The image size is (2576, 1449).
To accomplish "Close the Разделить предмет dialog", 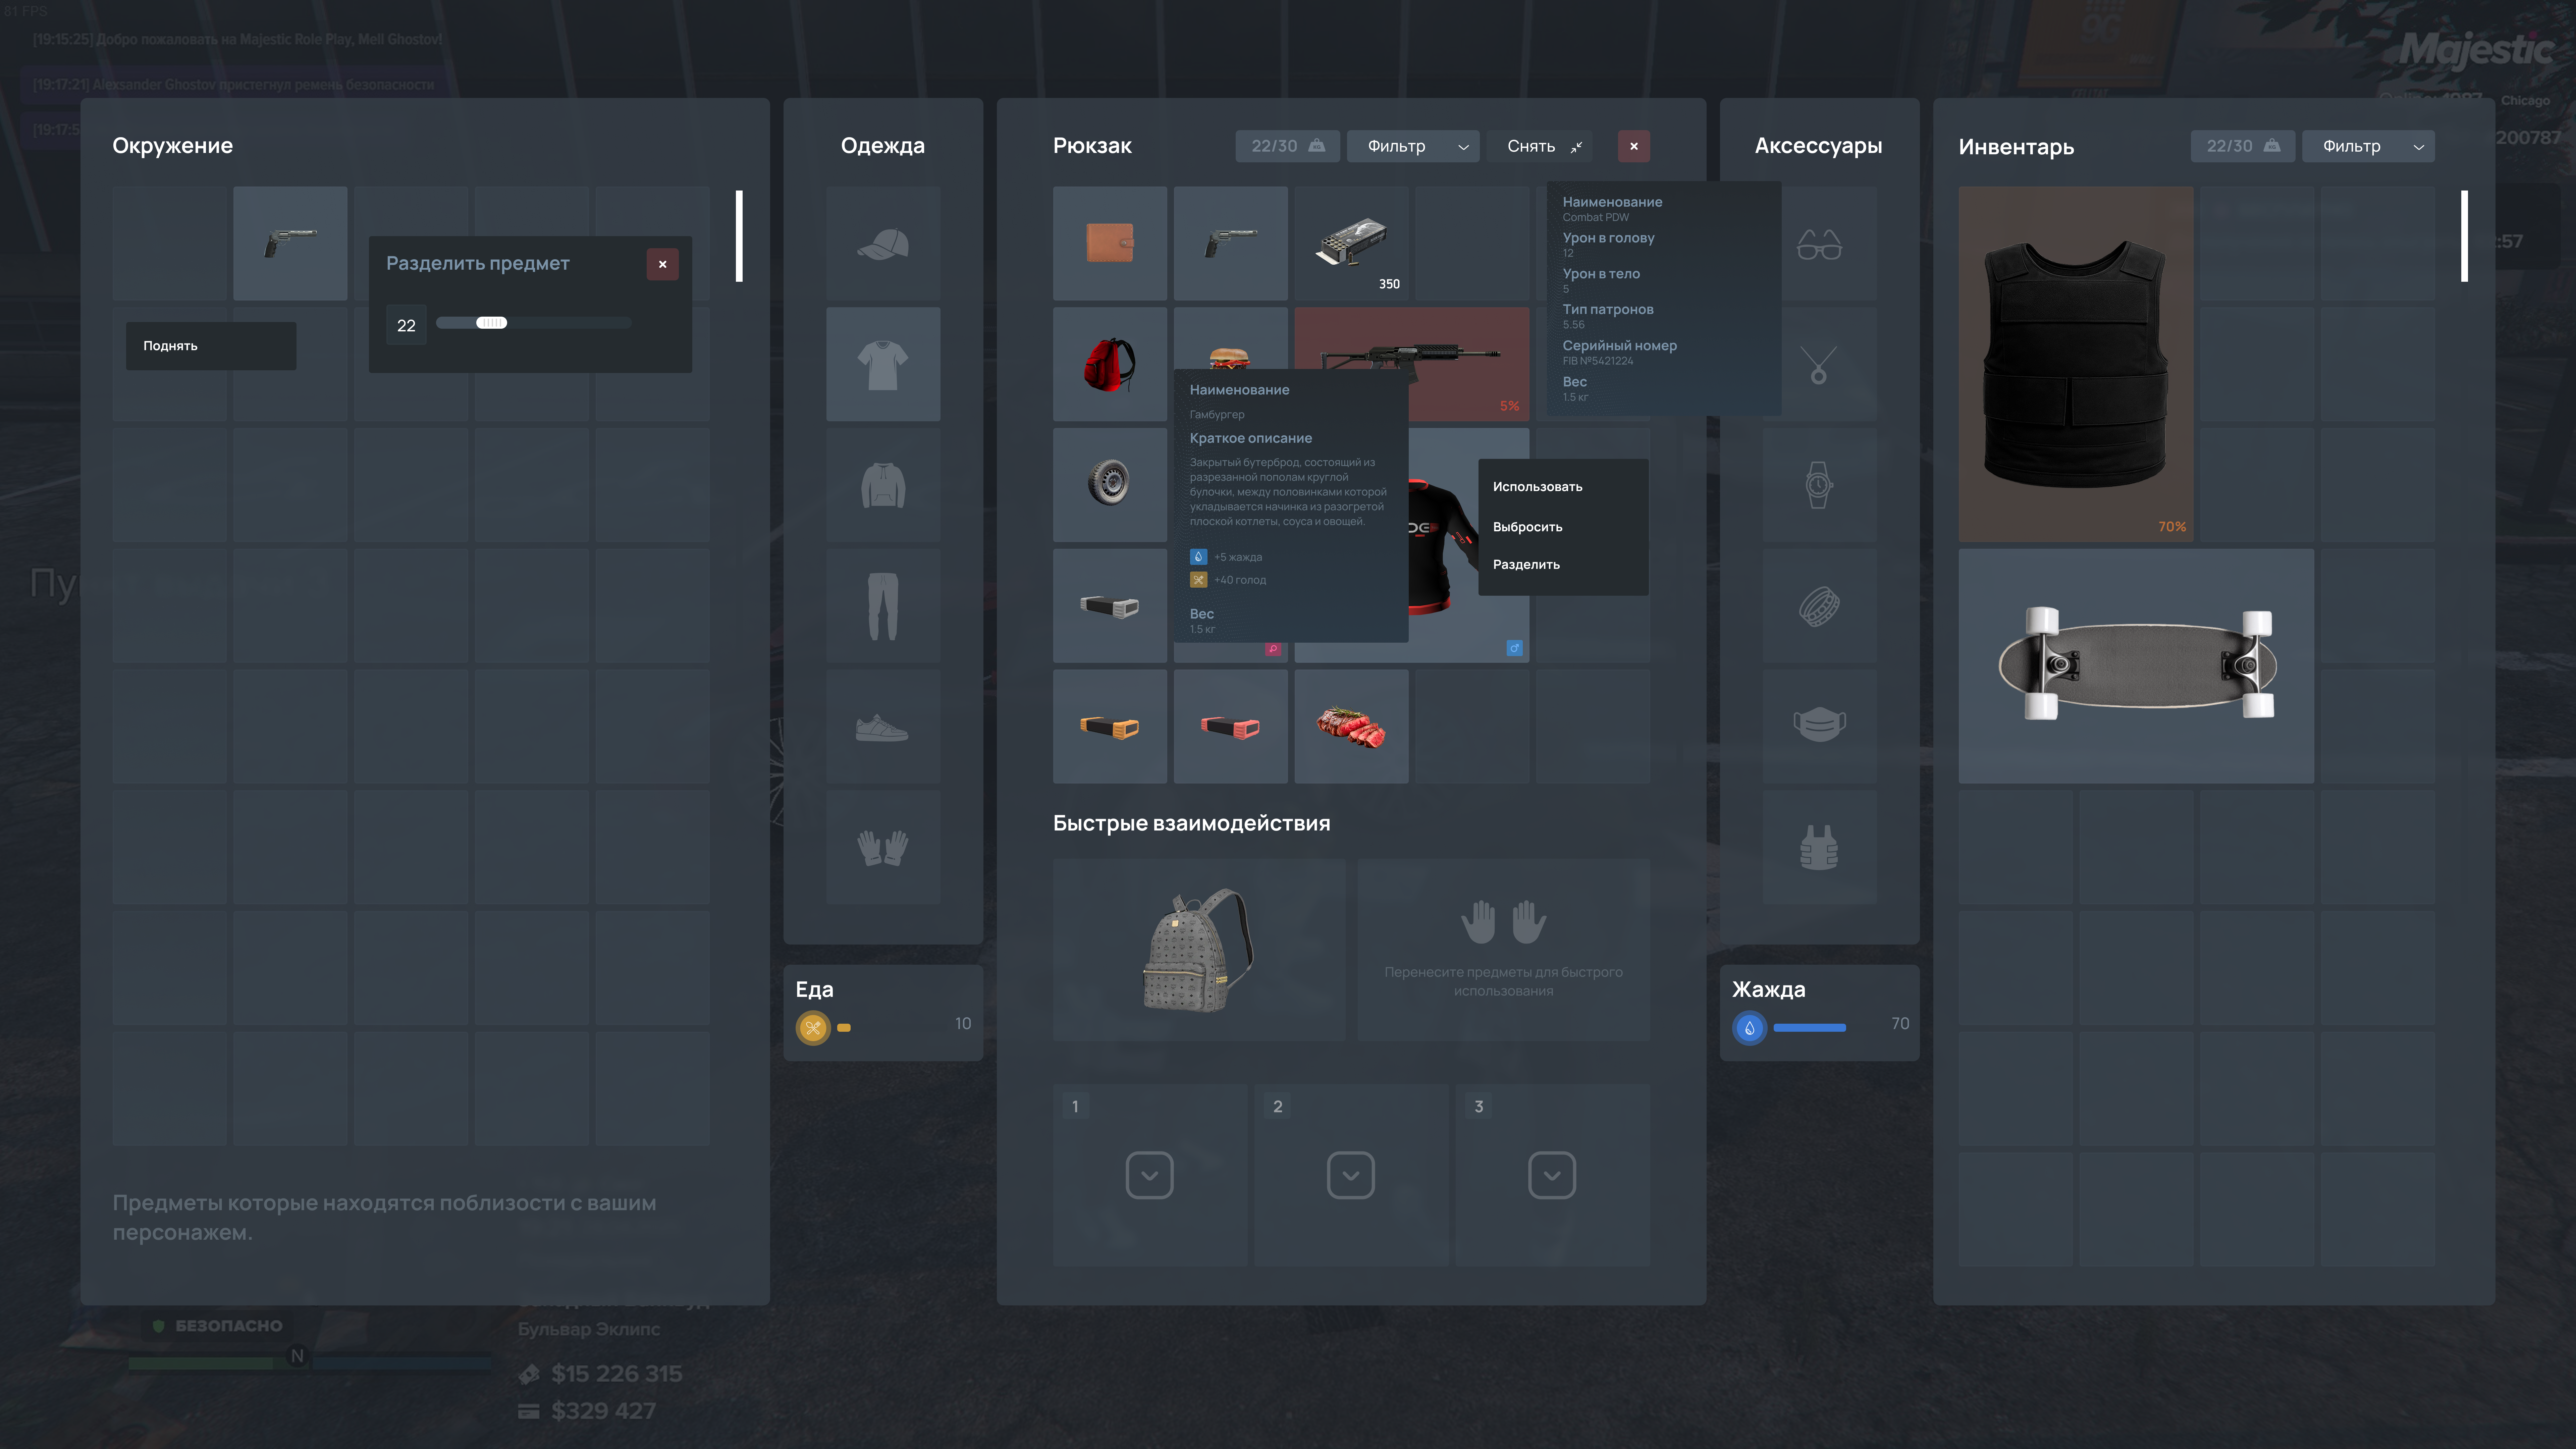I will [662, 264].
